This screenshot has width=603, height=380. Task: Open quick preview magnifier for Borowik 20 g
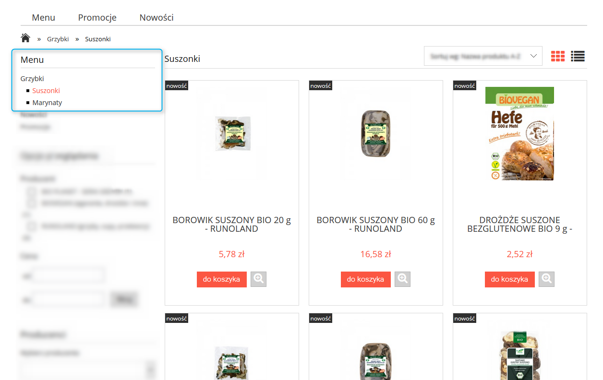(259, 279)
